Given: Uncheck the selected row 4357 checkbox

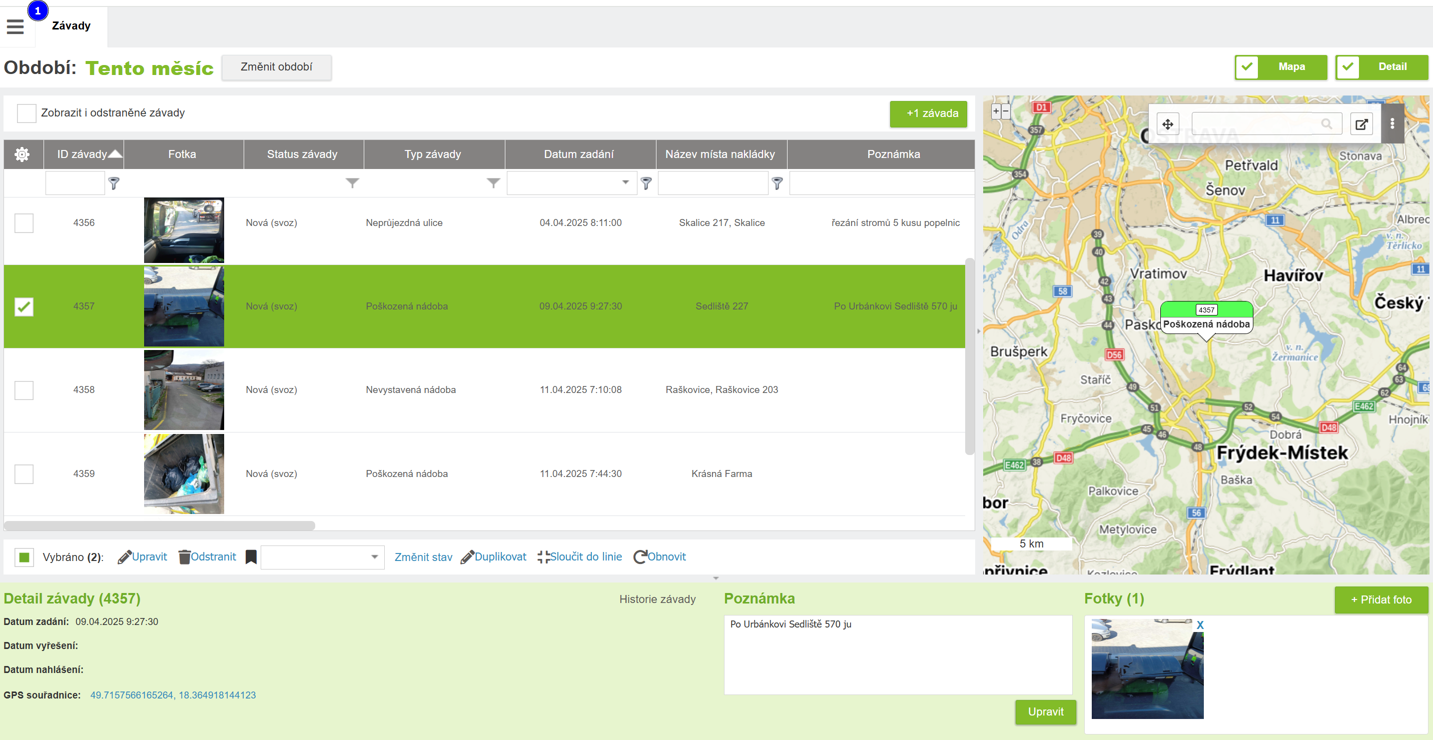Looking at the screenshot, I should point(24,306).
